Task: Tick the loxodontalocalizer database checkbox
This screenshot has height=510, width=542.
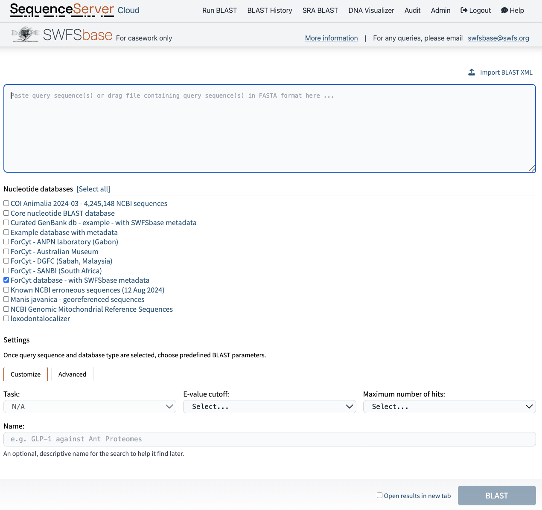Action: click(6, 319)
